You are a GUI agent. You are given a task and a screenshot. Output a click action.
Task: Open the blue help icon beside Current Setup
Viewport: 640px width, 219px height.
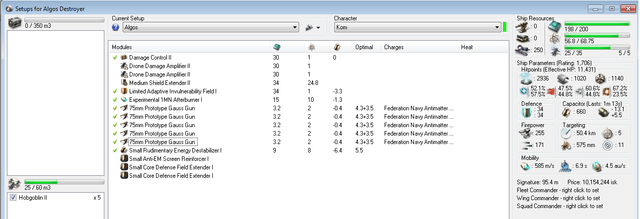coord(116,27)
